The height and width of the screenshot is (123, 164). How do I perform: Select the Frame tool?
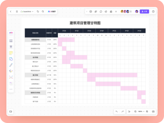click(x=11, y=41)
